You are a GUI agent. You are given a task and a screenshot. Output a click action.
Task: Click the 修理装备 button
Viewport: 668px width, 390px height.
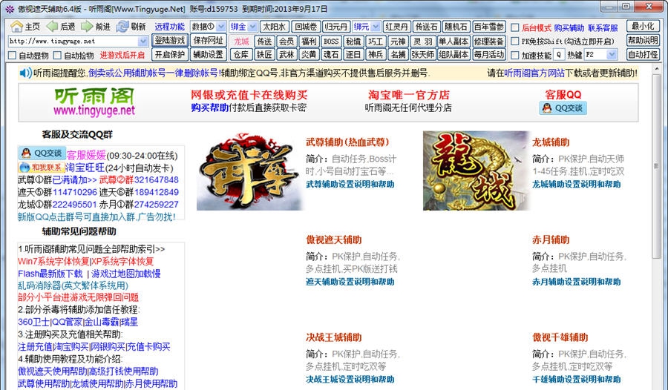(x=489, y=42)
